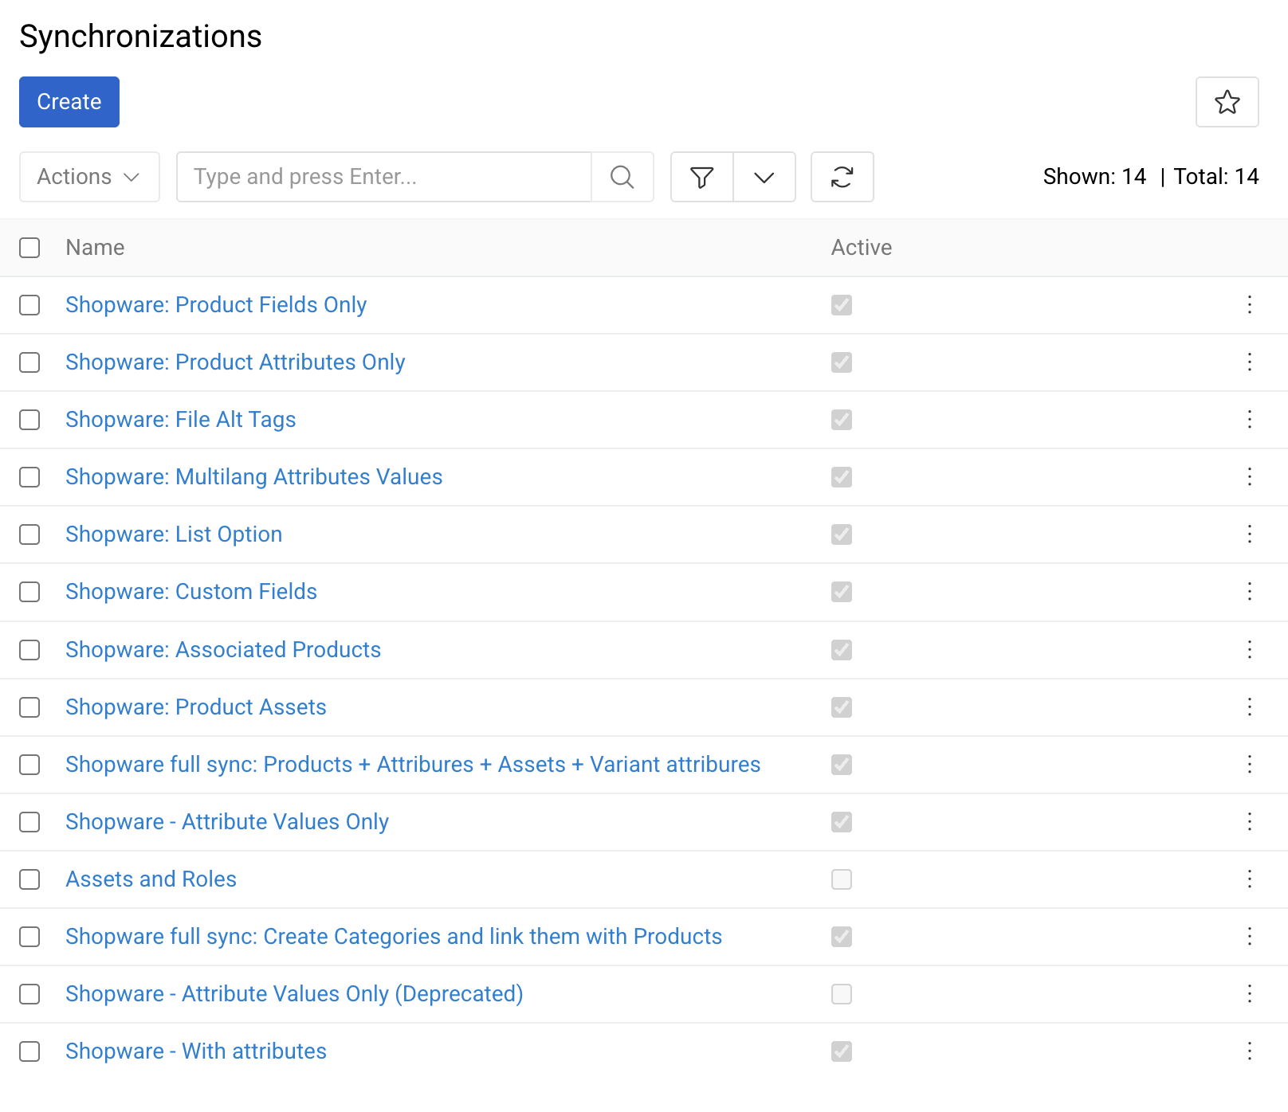
Task: Click the Create button
Action: (x=69, y=102)
